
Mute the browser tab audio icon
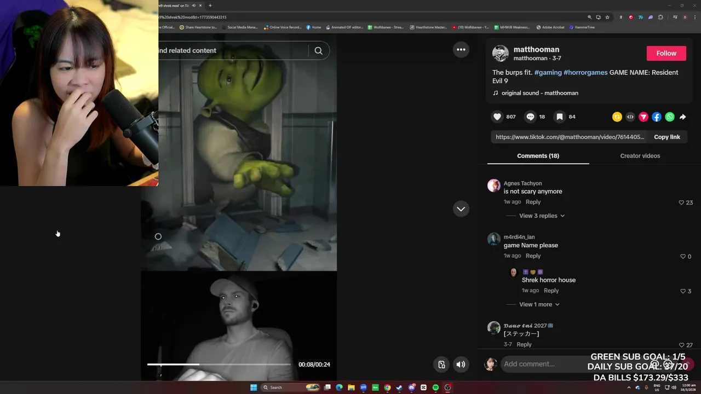pos(193,5)
